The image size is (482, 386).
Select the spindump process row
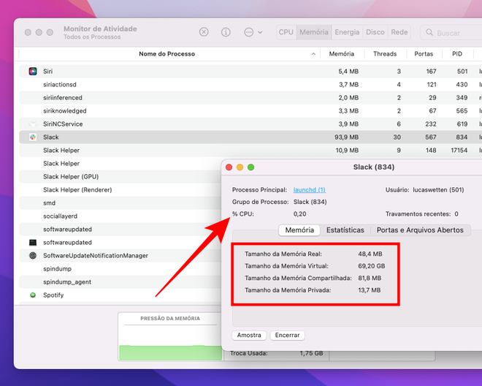(120, 269)
